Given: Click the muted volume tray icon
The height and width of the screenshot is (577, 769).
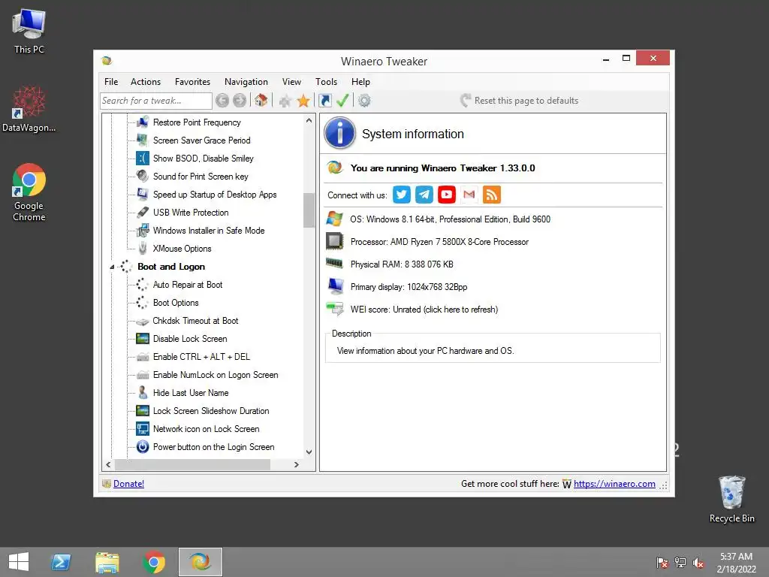Looking at the screenshot, I should coord(698,563).
